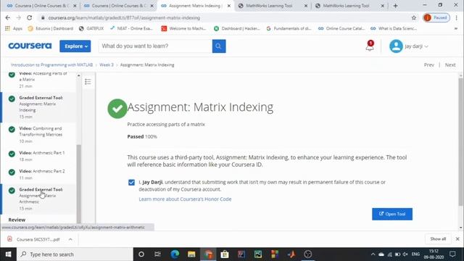Click browser back arrow

8,17
